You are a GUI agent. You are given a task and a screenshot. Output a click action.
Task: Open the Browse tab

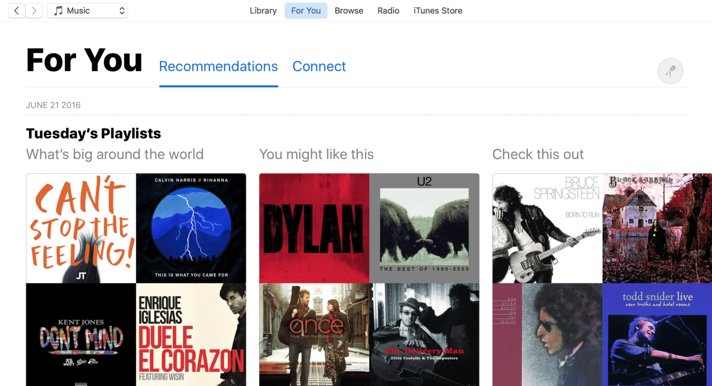[x=349, y=10]
